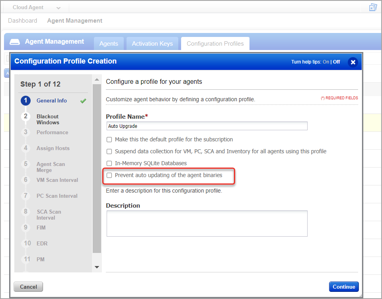
Task: Click the green checkmark next to General Info
Action: [83, 100]
